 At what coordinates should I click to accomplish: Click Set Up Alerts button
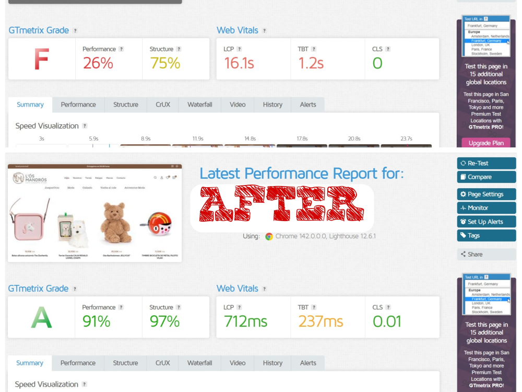click(x=487, y=222)
